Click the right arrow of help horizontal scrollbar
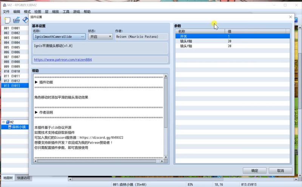 162,161
